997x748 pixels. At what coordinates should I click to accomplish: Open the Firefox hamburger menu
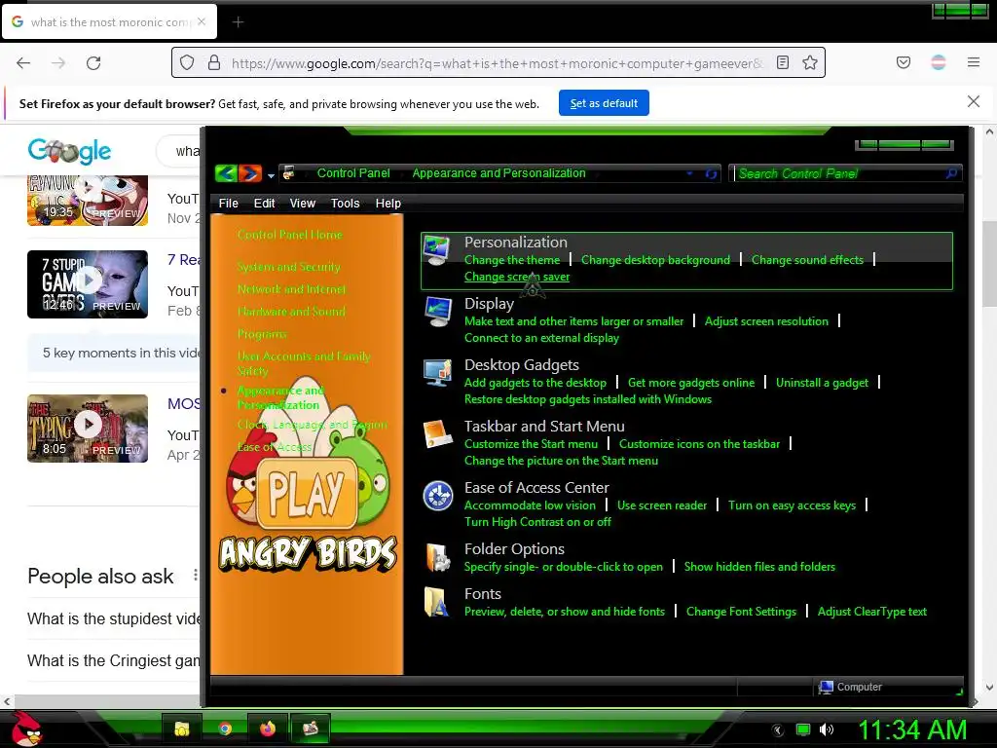coord(974,62)
